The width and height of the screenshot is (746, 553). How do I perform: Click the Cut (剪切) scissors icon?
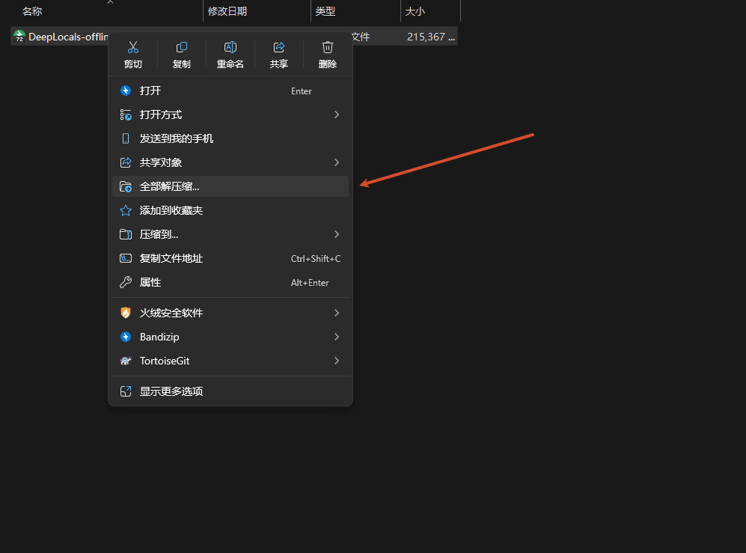point(133,48)
